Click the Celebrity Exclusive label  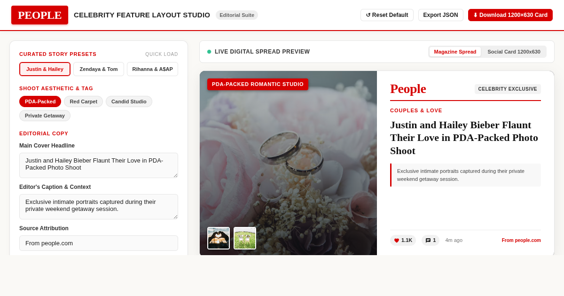click(508, 89)
